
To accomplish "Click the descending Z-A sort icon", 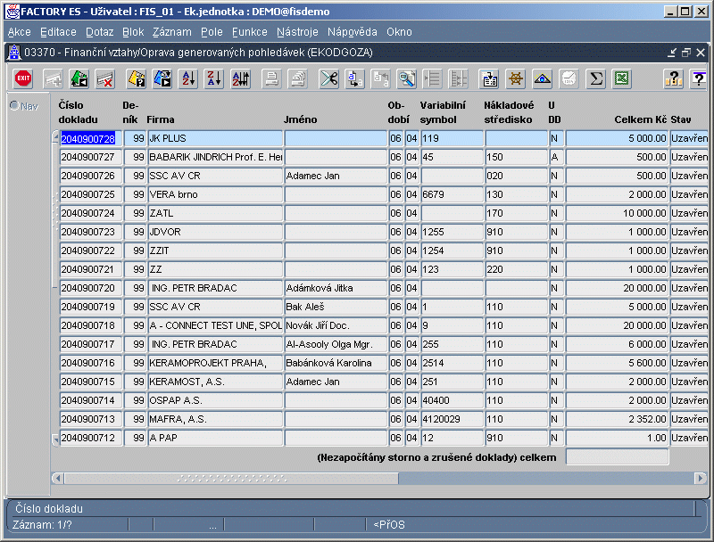I will (x=213, y=78).
